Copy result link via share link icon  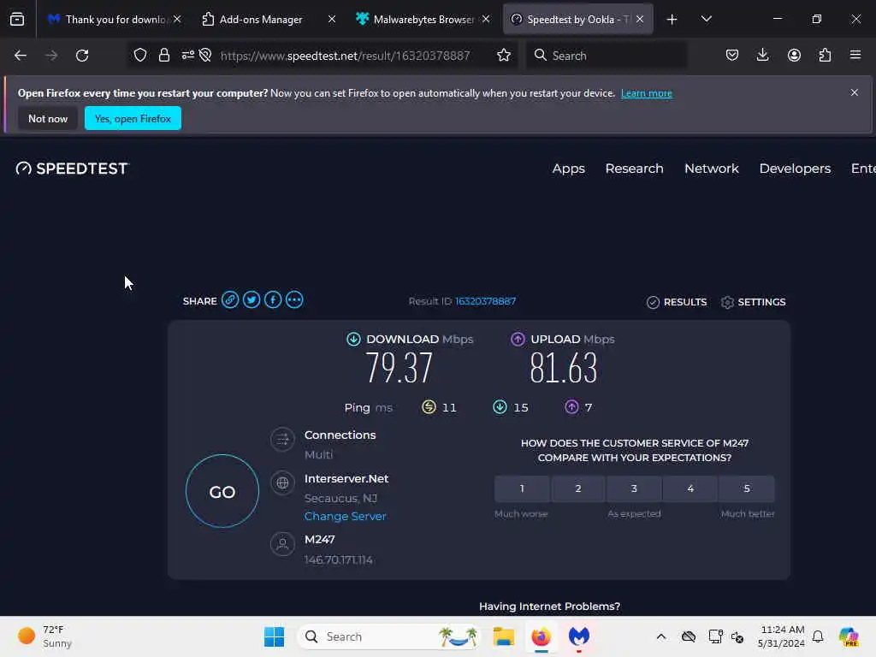click(x=230, y=300)
